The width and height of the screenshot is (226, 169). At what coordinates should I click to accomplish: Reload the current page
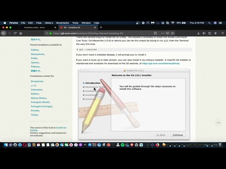(x=15, y=33)
